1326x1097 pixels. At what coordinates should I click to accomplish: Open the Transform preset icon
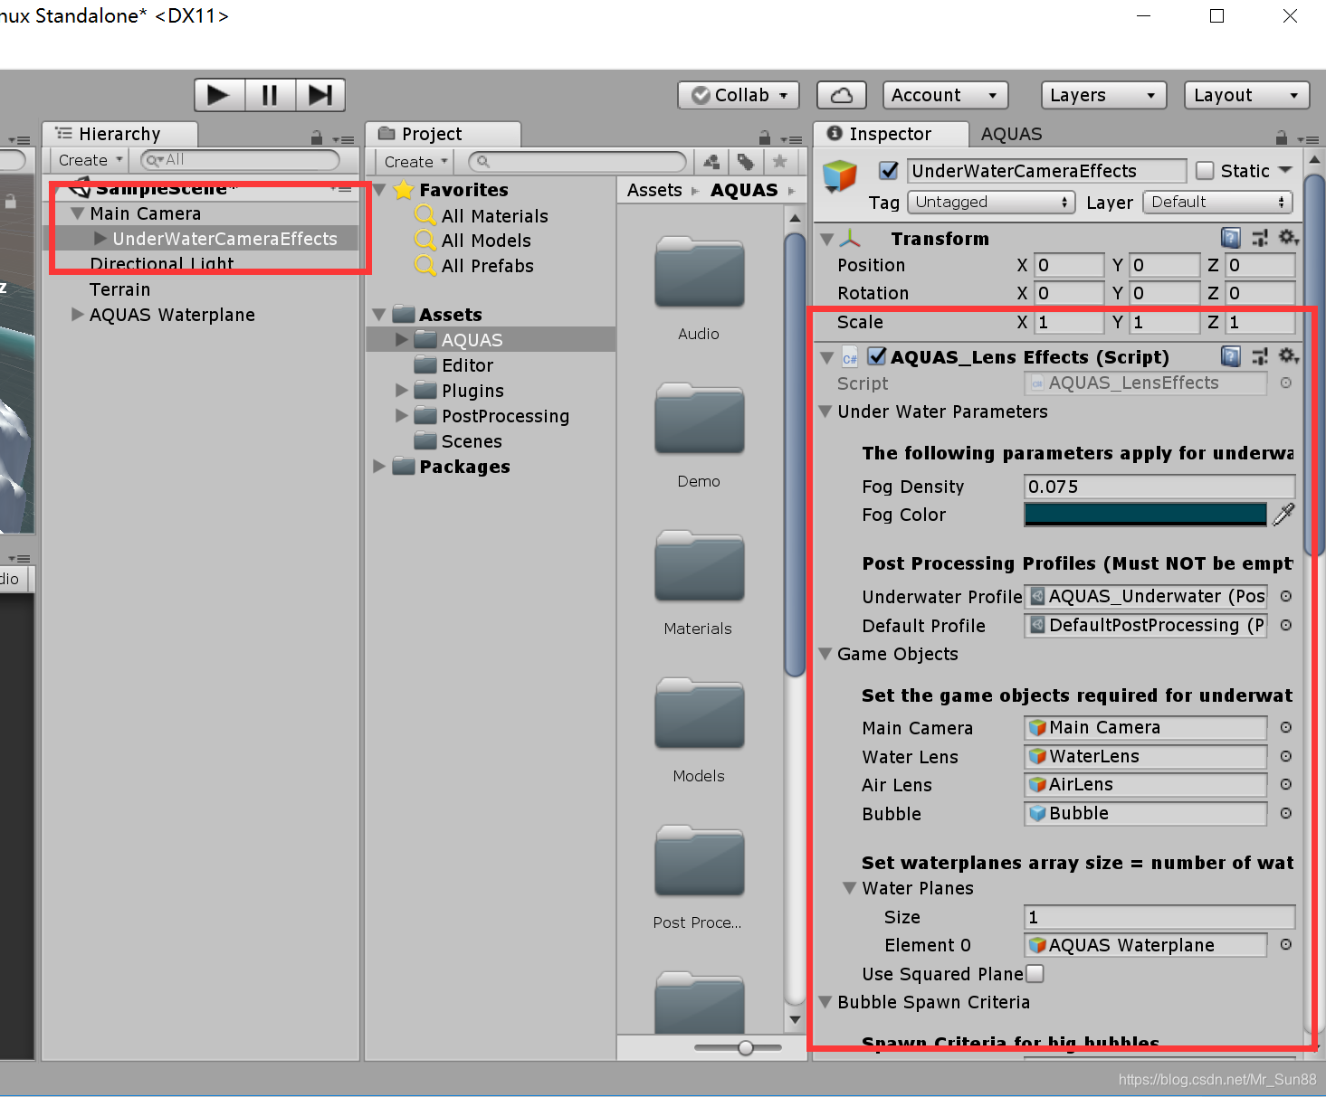[1260, 238]
